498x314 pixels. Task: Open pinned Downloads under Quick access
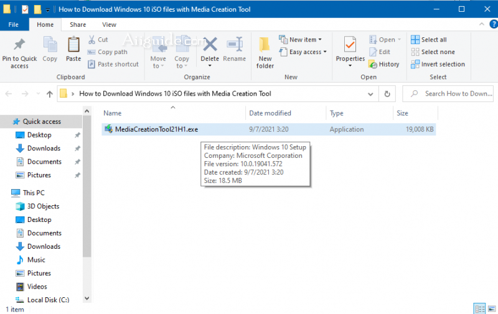click(44, 149)
